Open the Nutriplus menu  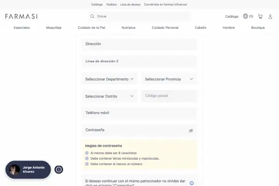tap(128, 28)
